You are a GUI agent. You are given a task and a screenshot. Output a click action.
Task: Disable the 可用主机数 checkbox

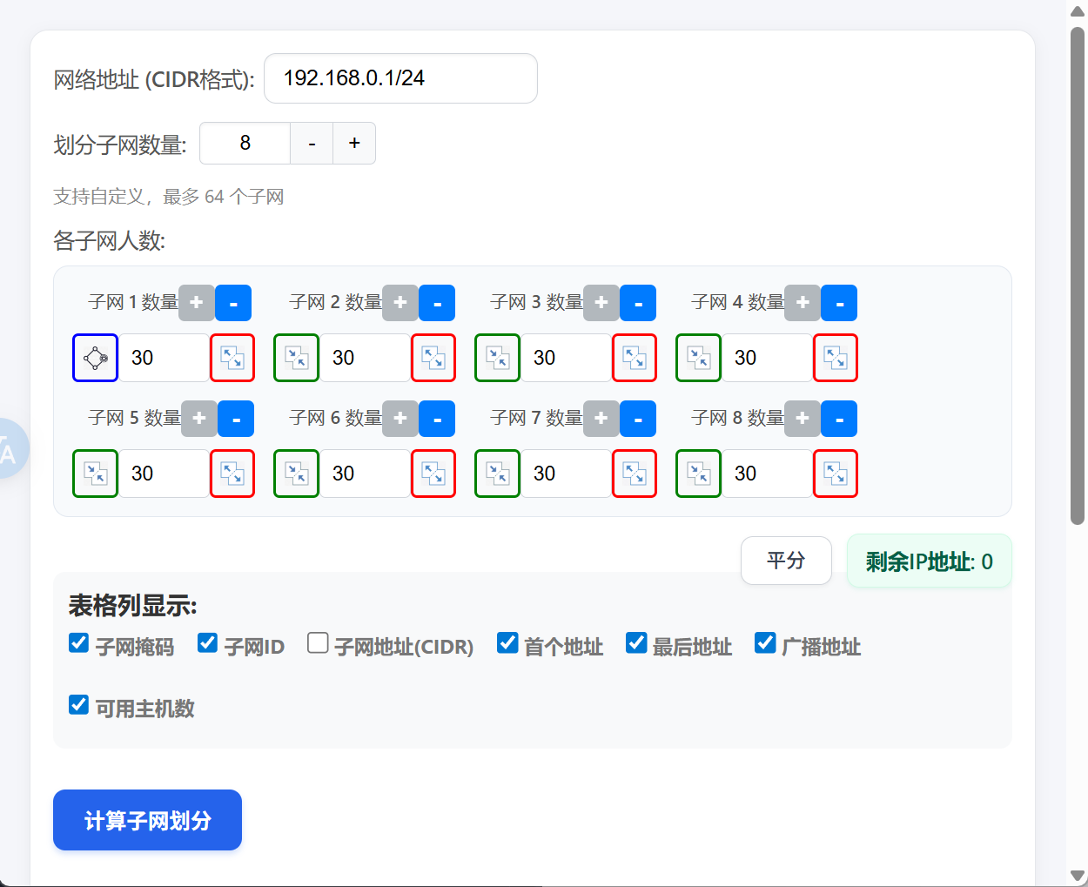pos(78,705)
